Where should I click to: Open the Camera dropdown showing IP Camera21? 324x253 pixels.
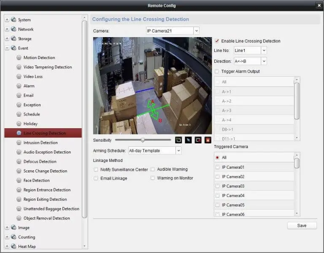196,31
